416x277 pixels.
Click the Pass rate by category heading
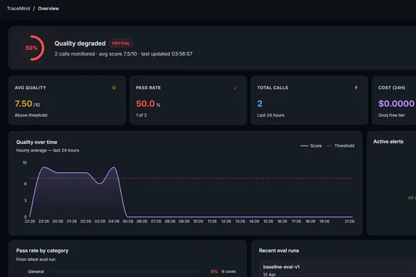pos(42,251)
